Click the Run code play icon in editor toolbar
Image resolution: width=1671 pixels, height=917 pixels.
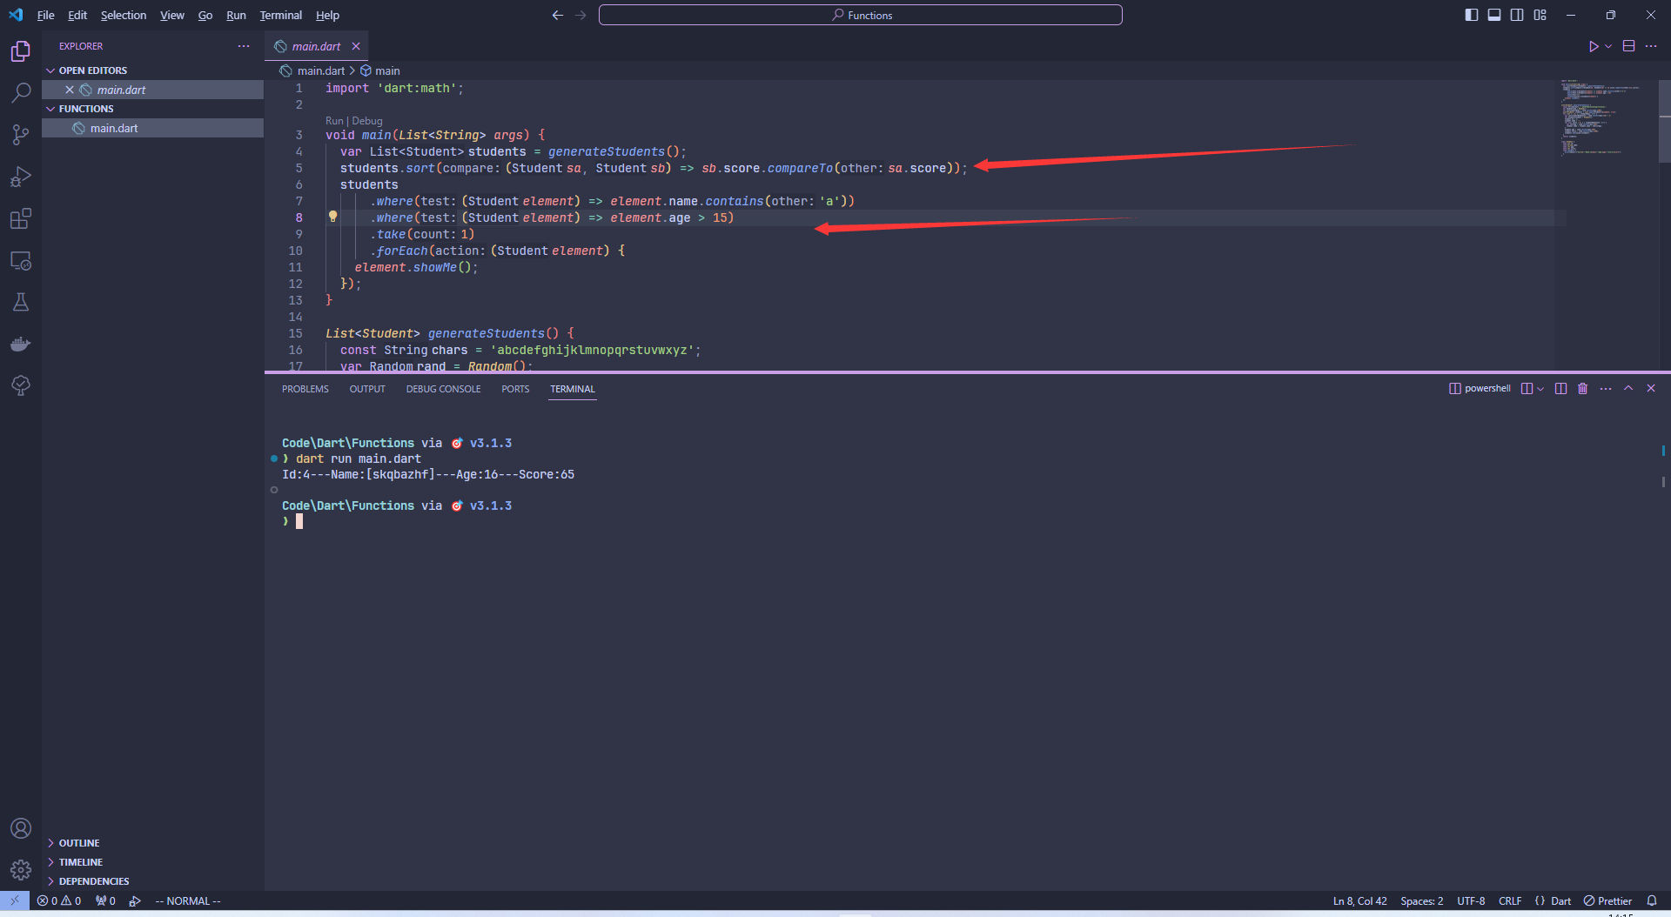pyautogui.click(x=1594, y=46)
